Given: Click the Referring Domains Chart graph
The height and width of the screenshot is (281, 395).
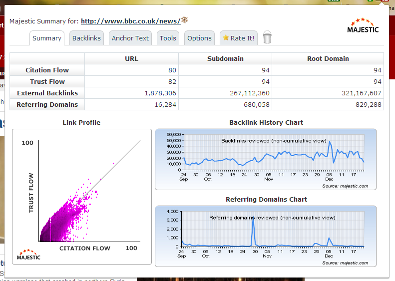Looking at the screenshot, I should [x=266, y=236].
